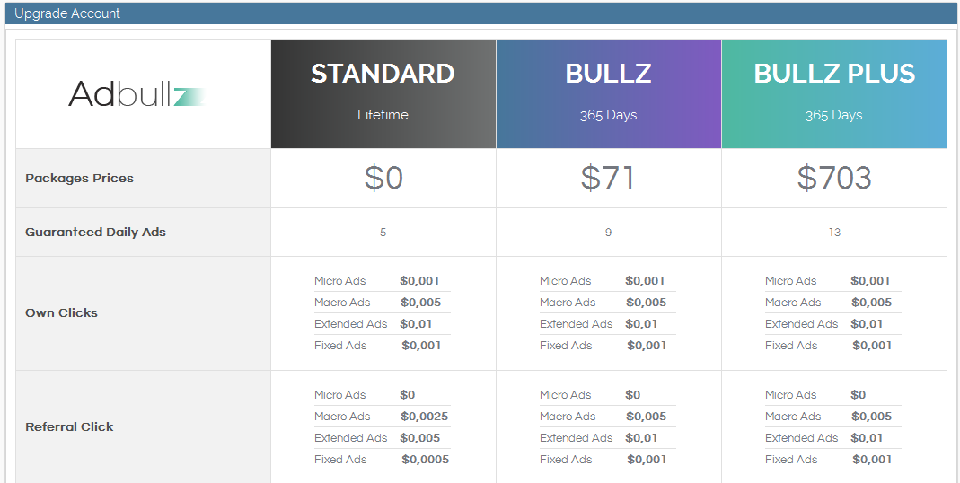Click Standard's 5 guaranteed daily ads value
Viewport: 960px width, 483px height.
[x=383, y=233]
